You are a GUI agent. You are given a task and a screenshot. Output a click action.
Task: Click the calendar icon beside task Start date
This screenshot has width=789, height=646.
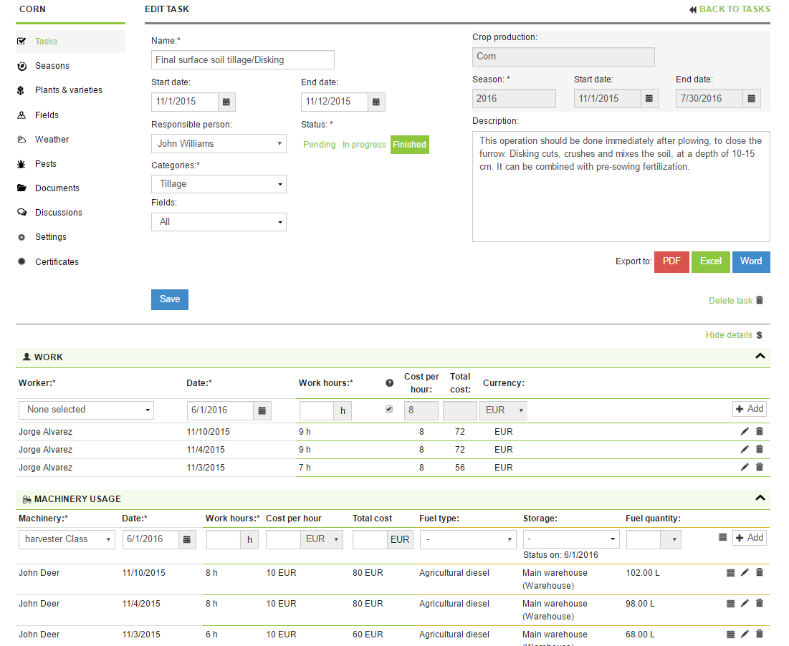[x=226, y=102]
